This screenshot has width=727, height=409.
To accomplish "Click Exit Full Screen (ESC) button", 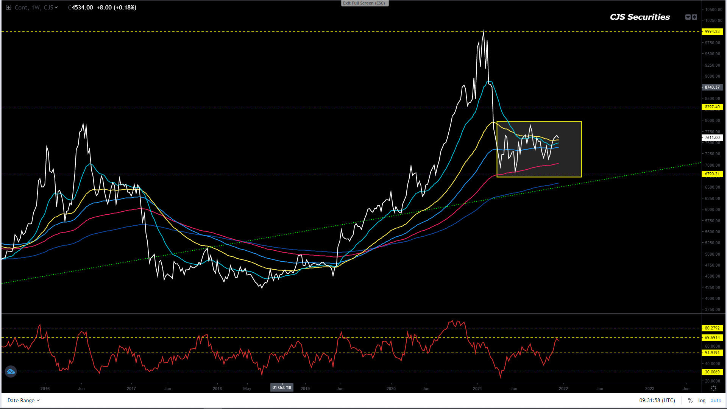I will [364, 3].
